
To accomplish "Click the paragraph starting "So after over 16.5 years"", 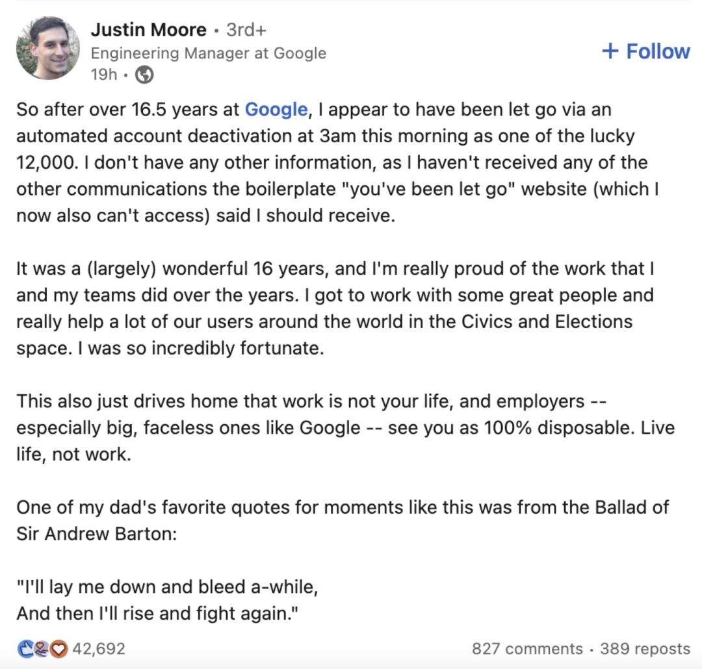I will (325, 162).
